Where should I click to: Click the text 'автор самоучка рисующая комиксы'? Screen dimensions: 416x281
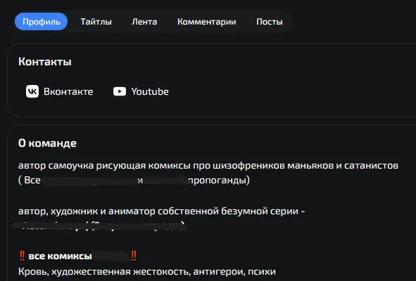(x=104, y=166)
